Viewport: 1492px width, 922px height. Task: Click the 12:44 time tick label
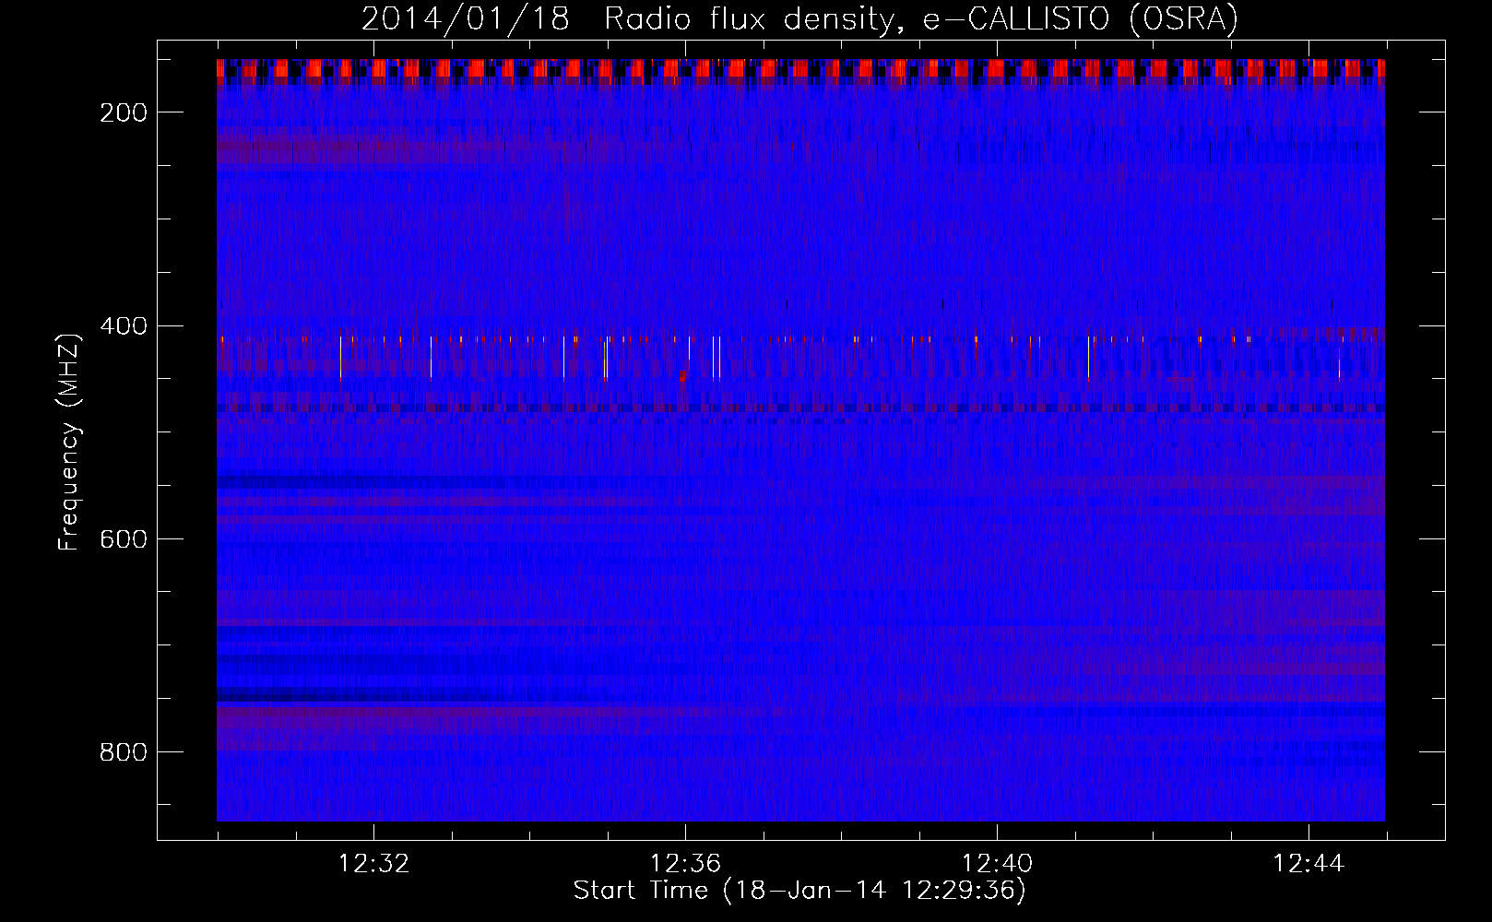click(x=1308, y=864)
